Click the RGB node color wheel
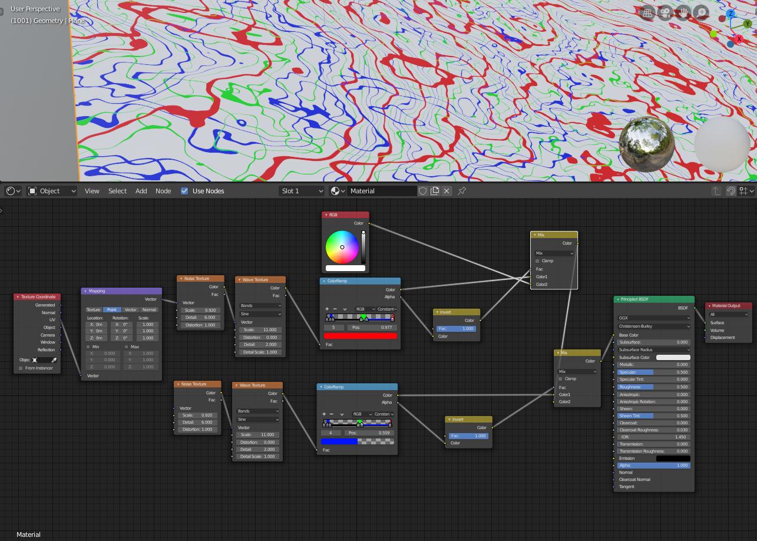This screenshot has width=757, height=541. pos(342,247)
